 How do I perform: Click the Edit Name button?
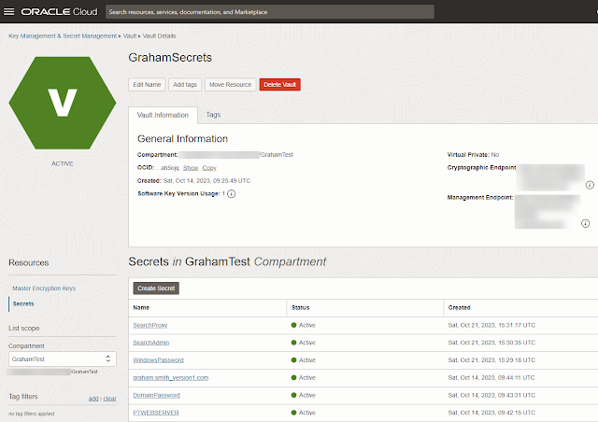coord(147,85)
